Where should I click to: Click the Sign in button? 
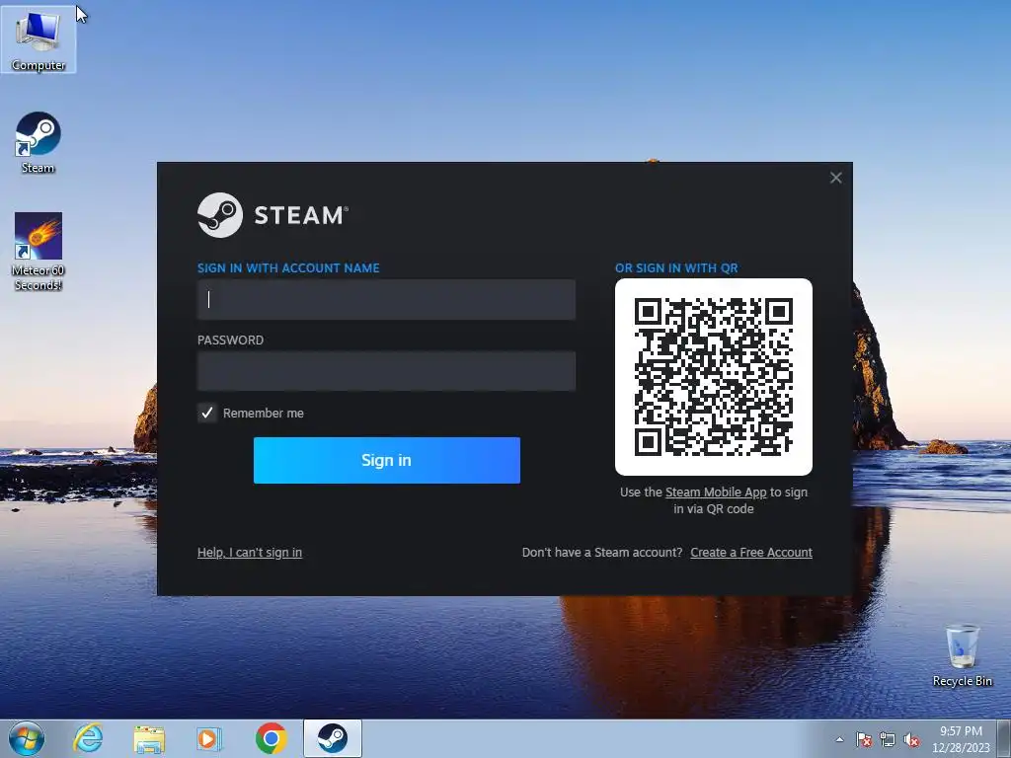click(x=386, y=460)
